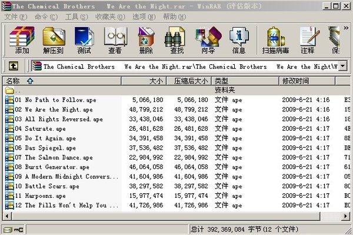Viewport: 353px width, 235px height.
Task: Select file 03 All Rights Reversed.ape
Action: click(176, 119)
